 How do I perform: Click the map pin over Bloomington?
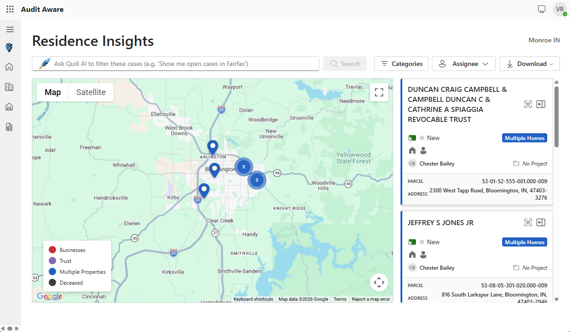pos(214,171)
